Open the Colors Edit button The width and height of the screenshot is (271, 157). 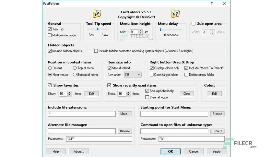coord(215,93)
